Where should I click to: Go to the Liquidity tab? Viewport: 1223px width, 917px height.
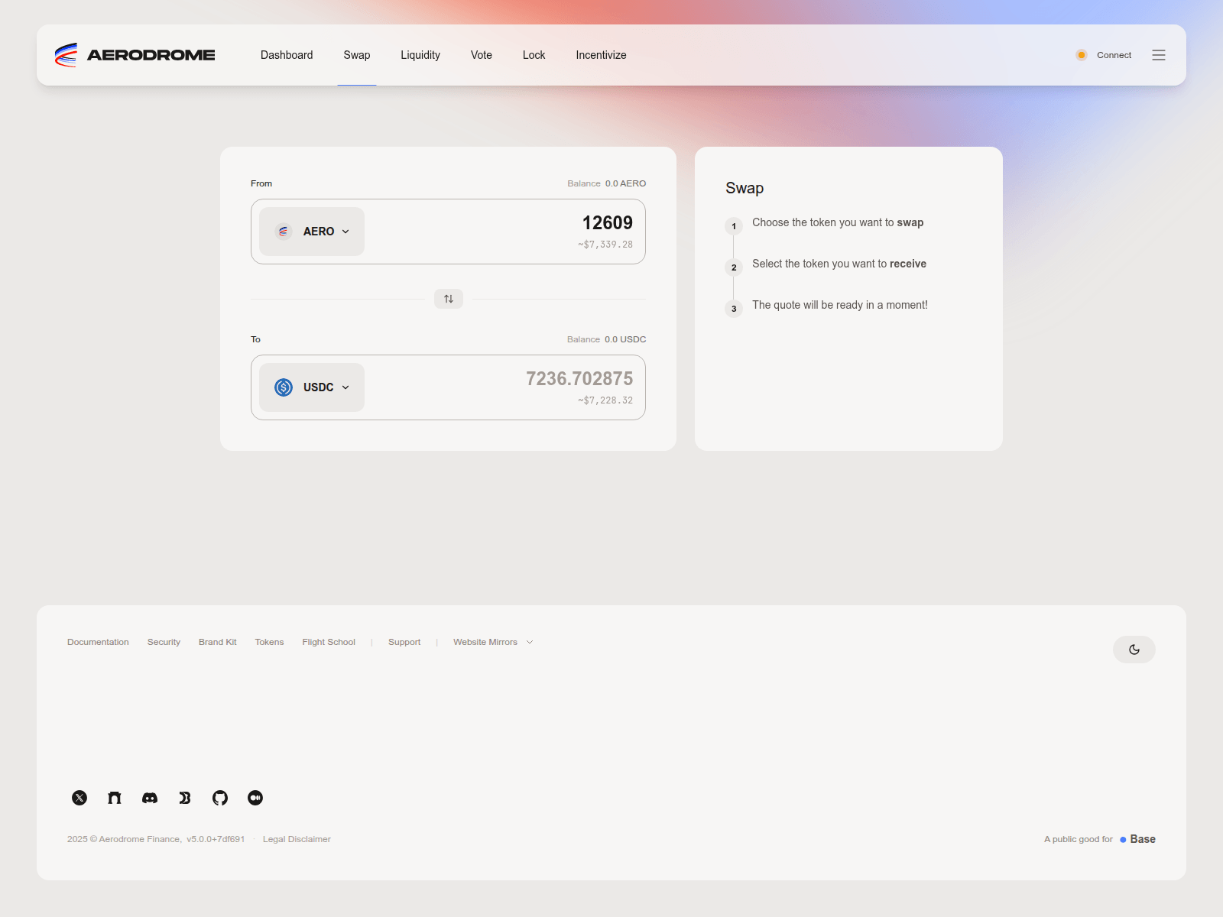pyautogui.click(x=420, y=55)
